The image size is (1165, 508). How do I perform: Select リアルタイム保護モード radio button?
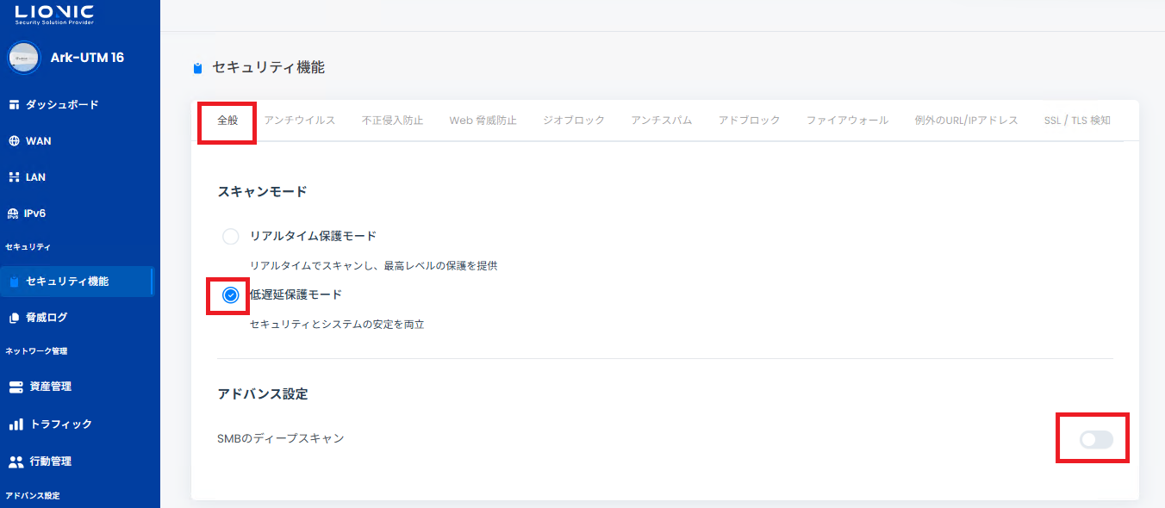click(x=230, y=236)
